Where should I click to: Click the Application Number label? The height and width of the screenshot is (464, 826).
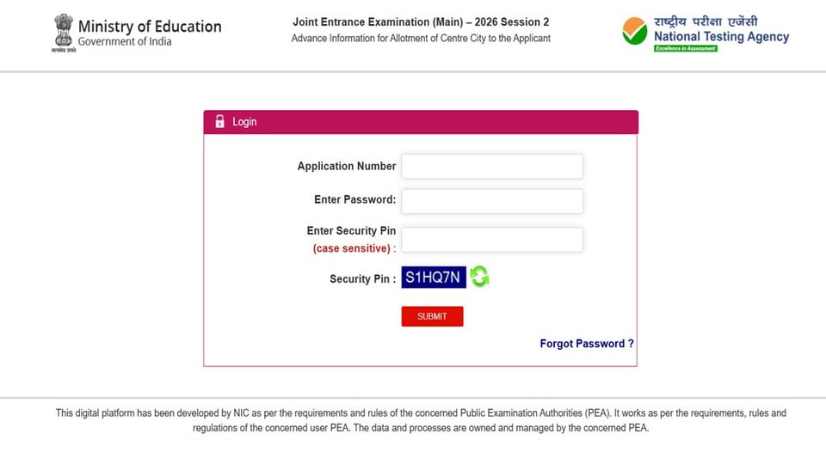347,166
